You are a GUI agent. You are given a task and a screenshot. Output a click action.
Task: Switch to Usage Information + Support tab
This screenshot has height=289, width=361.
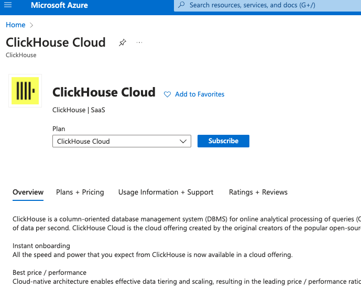pos(166,192)
